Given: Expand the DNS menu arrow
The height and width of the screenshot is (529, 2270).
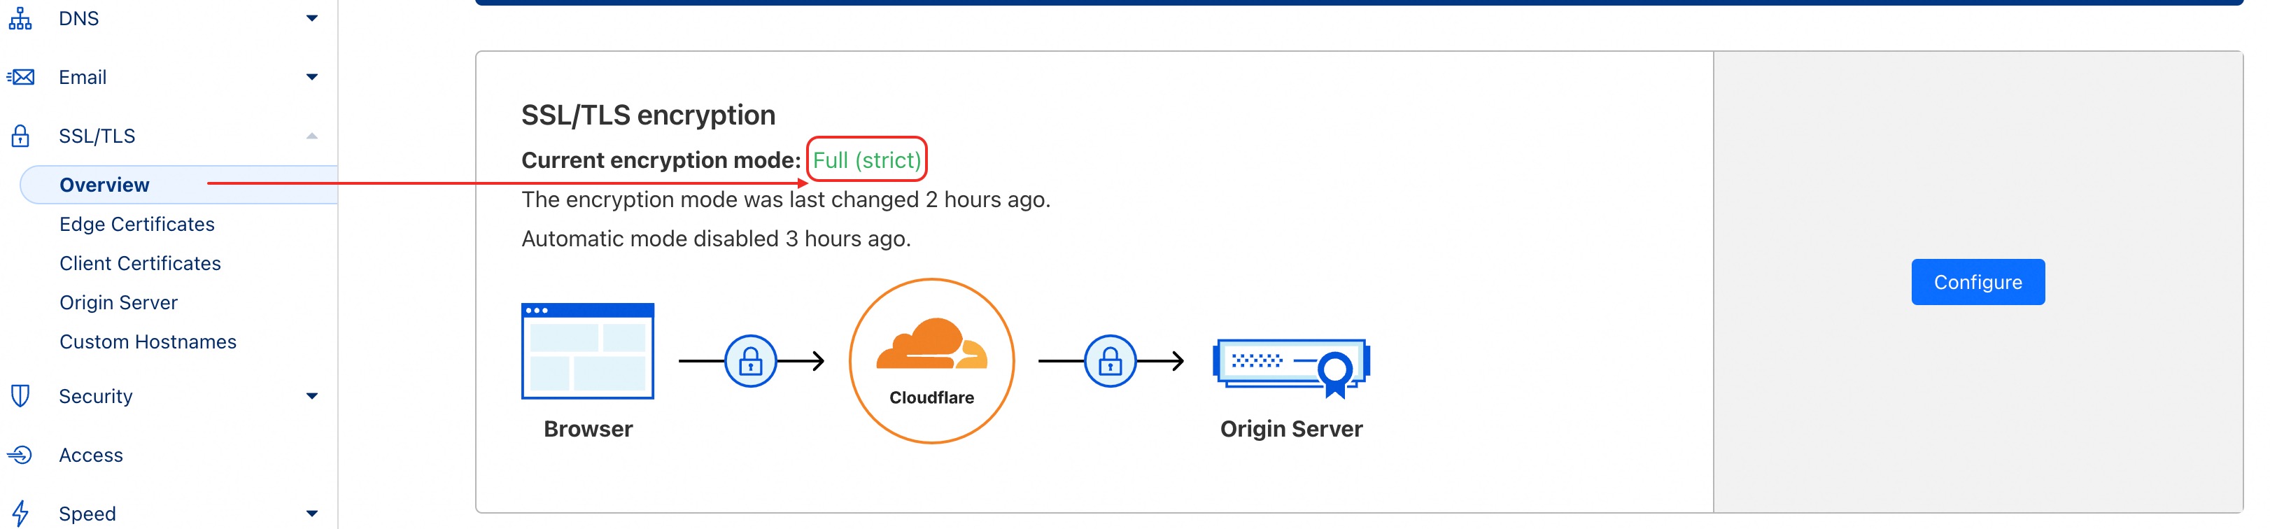Looking at the screenshot, I should 312,18.
